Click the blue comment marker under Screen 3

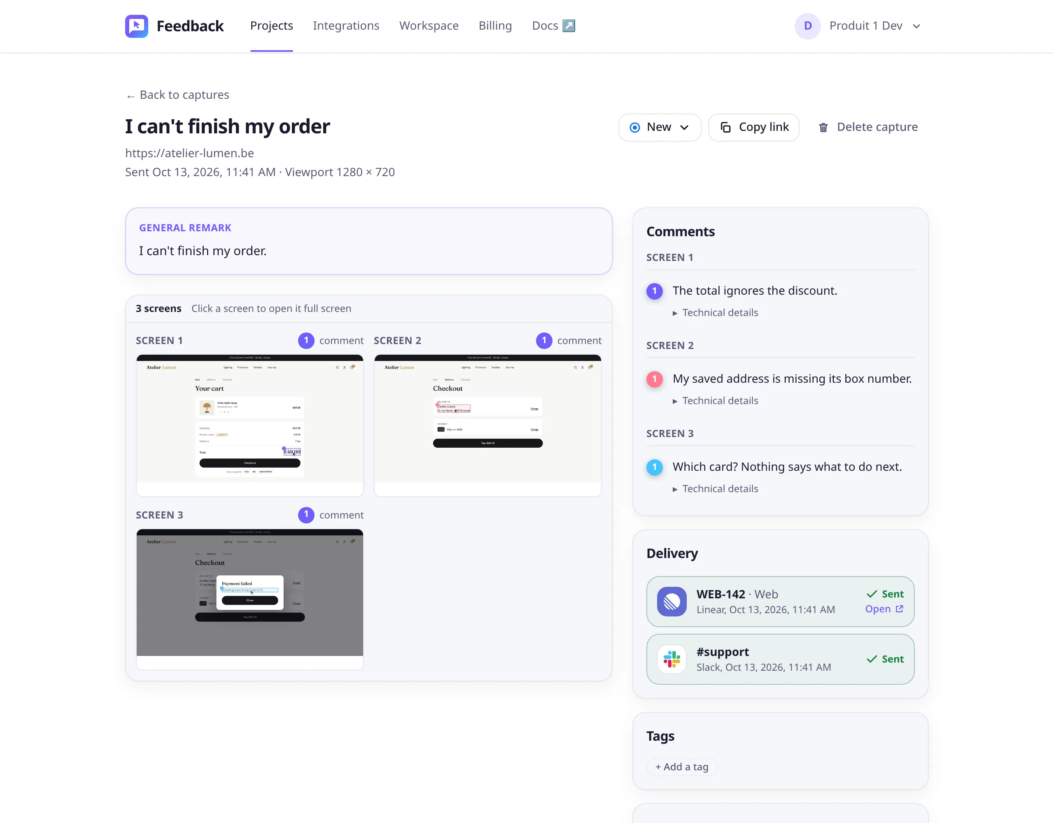(x=654, y=467)
